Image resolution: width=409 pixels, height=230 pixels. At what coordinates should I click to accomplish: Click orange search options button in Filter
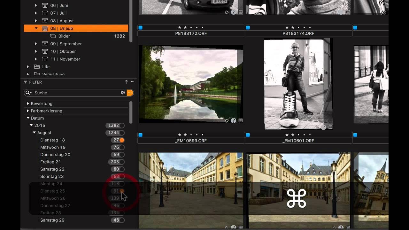click(130, 93)
